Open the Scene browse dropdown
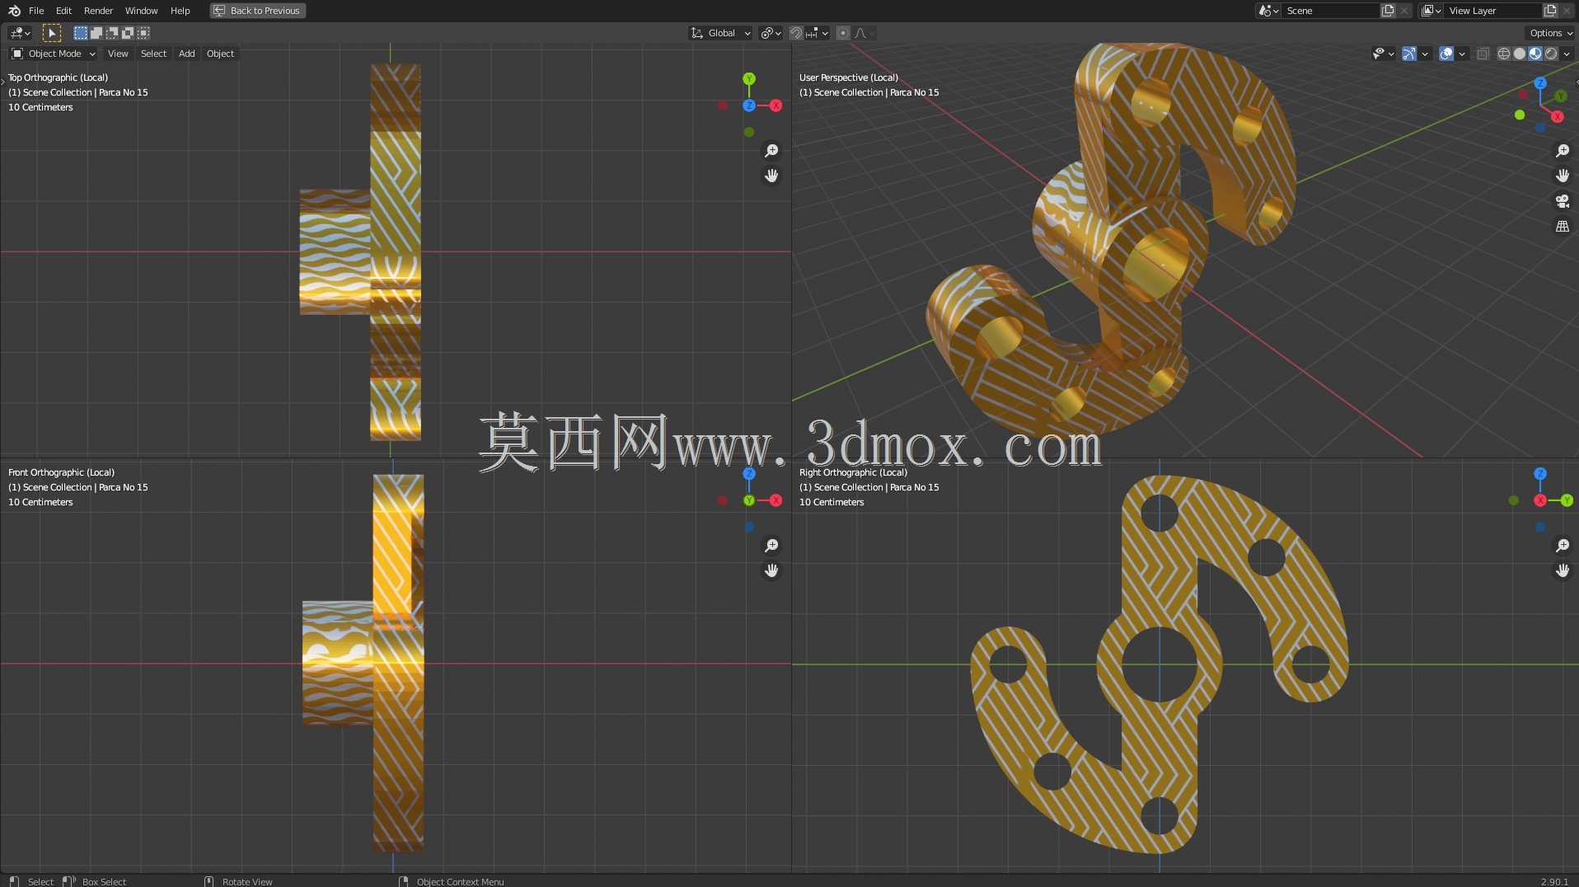Image resolution: width=1579 pixels, height=887 pixels. coord(1269,11)
